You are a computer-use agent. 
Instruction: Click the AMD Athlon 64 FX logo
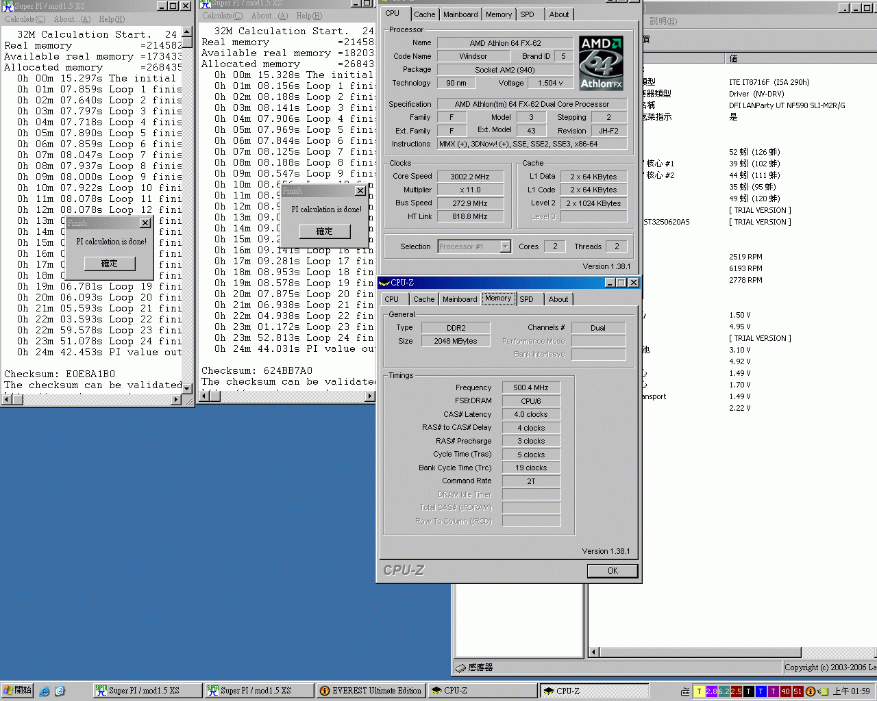pyautogui.click(x=601, y=63)
